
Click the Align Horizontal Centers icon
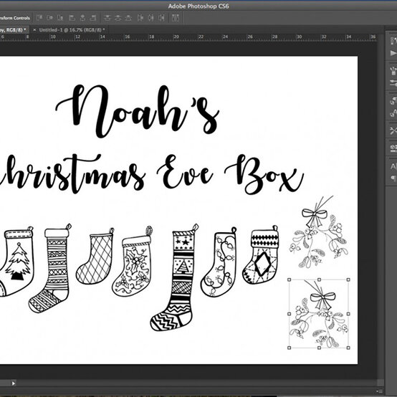82,18
